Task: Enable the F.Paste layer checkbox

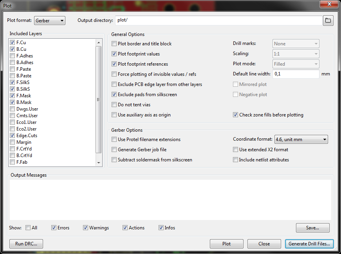Action: click(13, 69)
